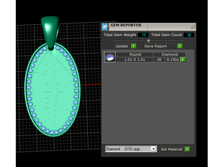Click the 'Total Gem Weight' label
The image size is (223, 167).
(x=120, y=35)
